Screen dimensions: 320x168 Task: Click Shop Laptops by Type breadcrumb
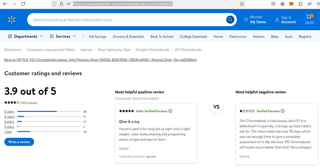[114, 50]
